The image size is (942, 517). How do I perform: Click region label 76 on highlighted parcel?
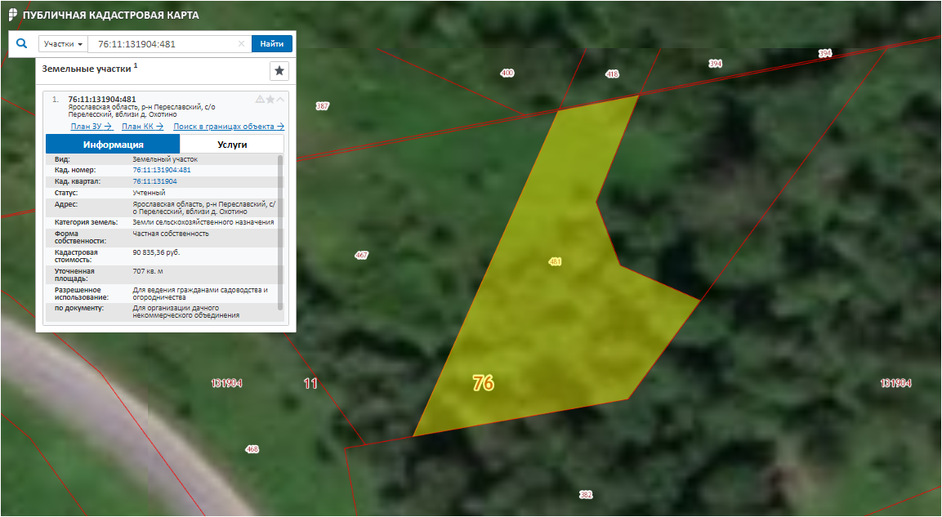(483, 382)
